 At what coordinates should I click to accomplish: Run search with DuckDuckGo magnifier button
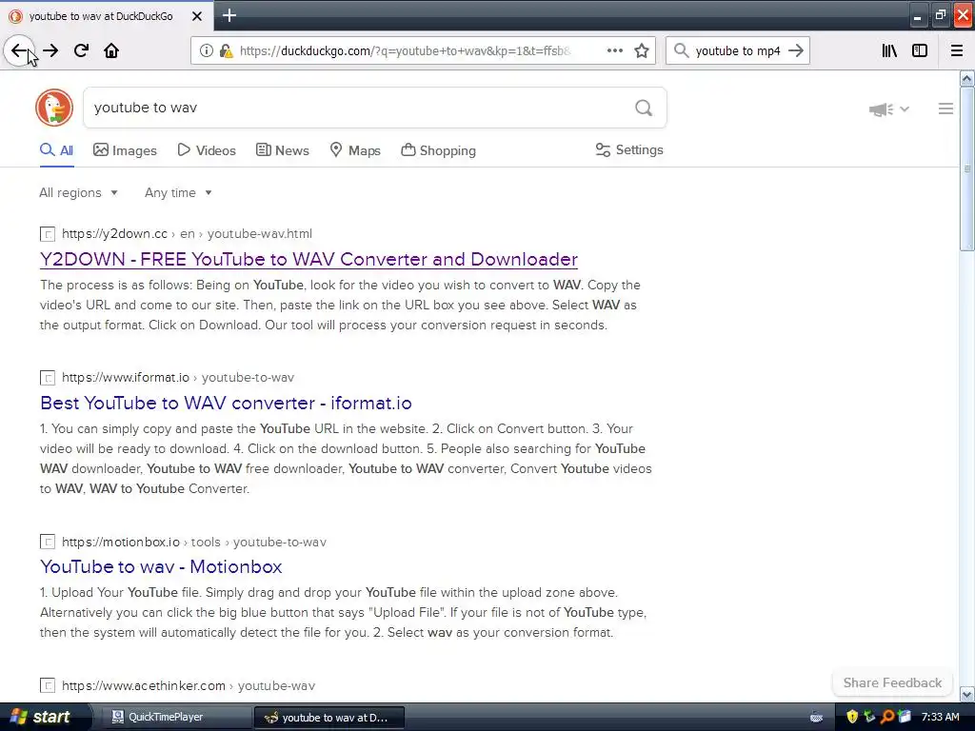tap(644, 108)
